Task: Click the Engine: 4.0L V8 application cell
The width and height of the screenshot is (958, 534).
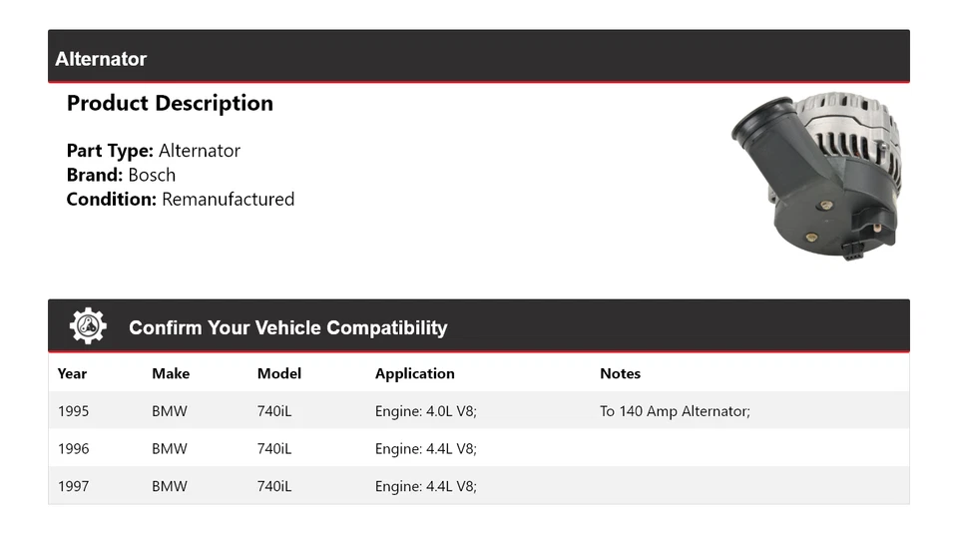Action: click(426, 410)
